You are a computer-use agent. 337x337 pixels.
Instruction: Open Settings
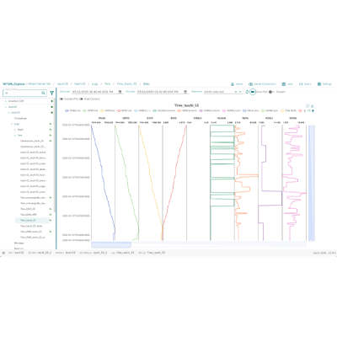(324, 84)
